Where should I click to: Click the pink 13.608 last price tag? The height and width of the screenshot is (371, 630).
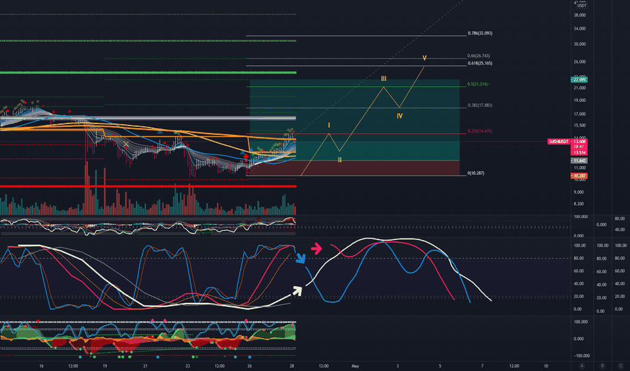579,142
